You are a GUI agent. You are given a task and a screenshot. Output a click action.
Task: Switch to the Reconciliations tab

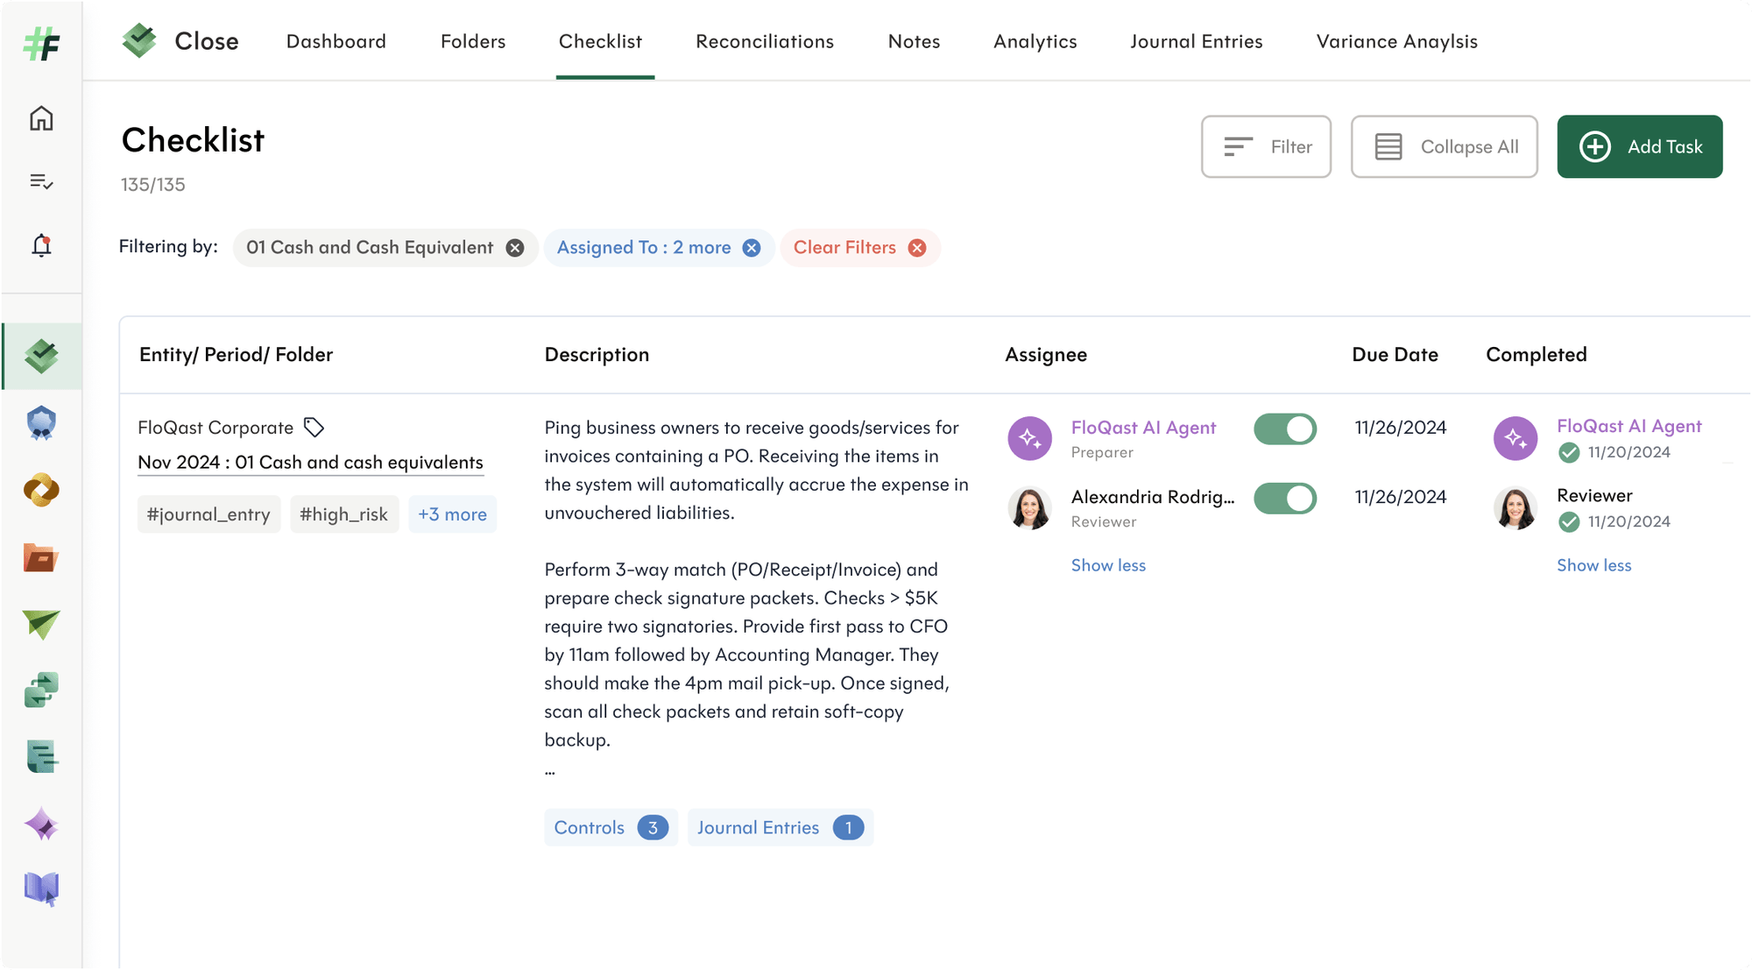tap(765, 41)
